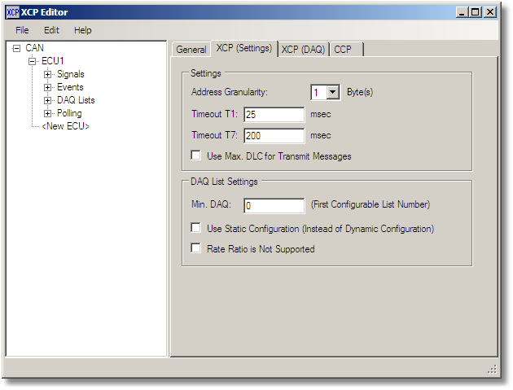The height and width of the screenshot is (390, 513).
Task: Open the File menu
Action: (x=22, y=30)
